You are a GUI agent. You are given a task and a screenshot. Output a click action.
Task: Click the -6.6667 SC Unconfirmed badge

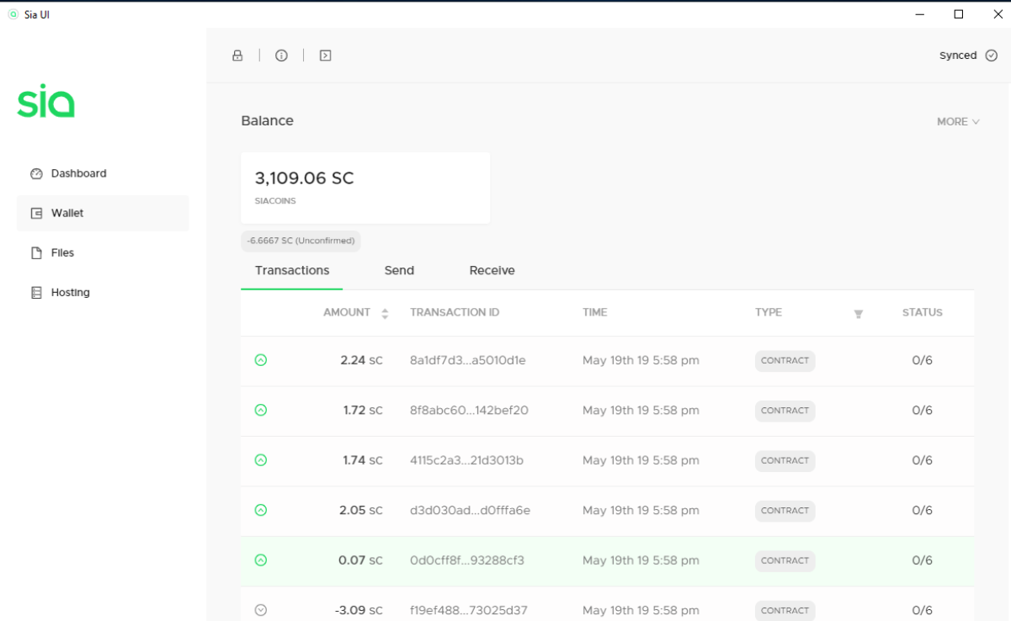301,241
